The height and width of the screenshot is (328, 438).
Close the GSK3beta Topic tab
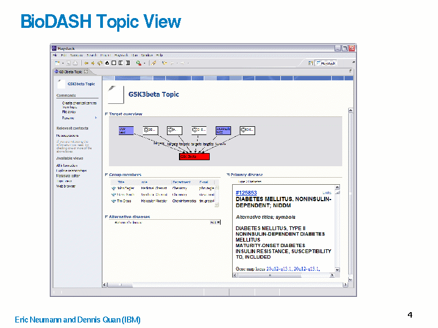[86, 72]
